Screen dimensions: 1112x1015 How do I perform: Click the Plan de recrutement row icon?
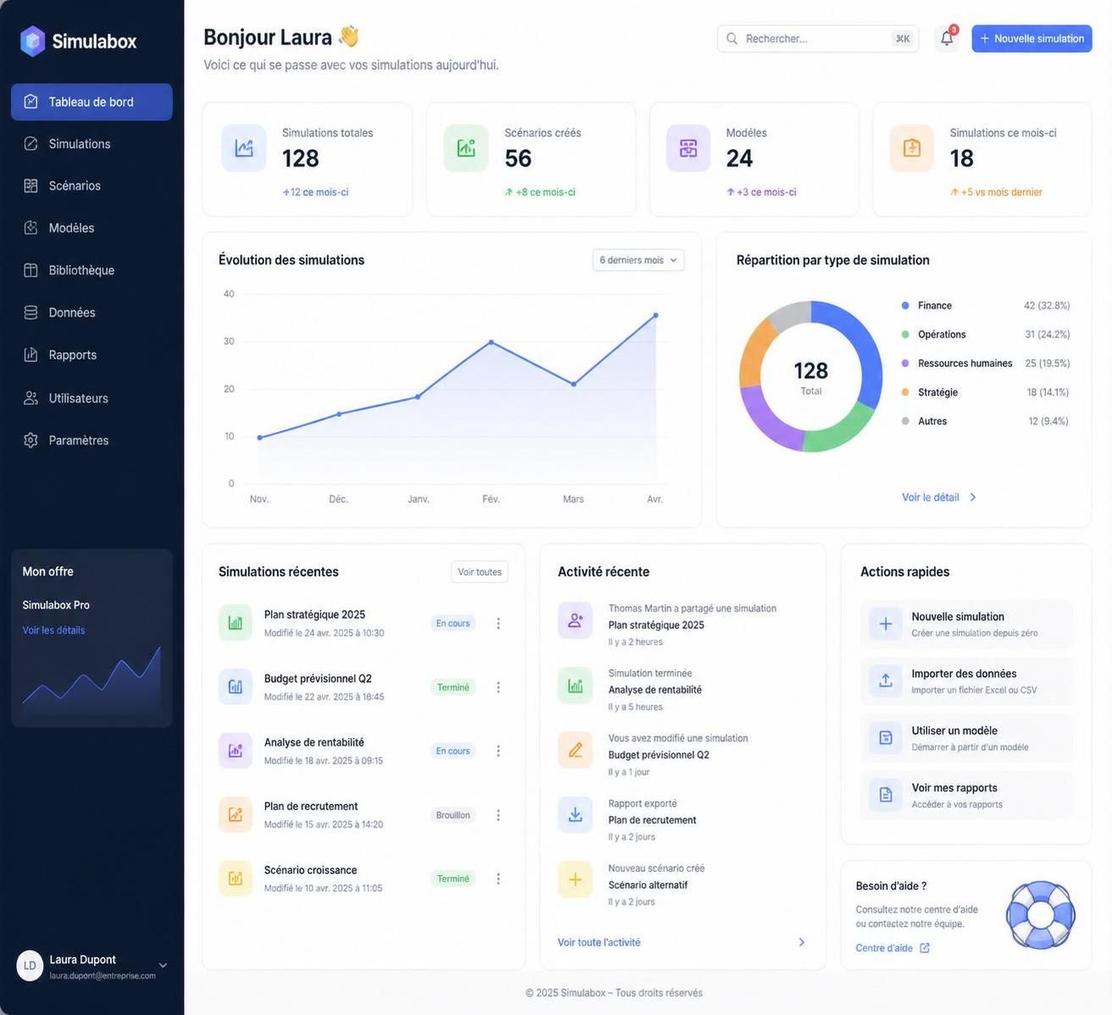click(x=235, y=814)
